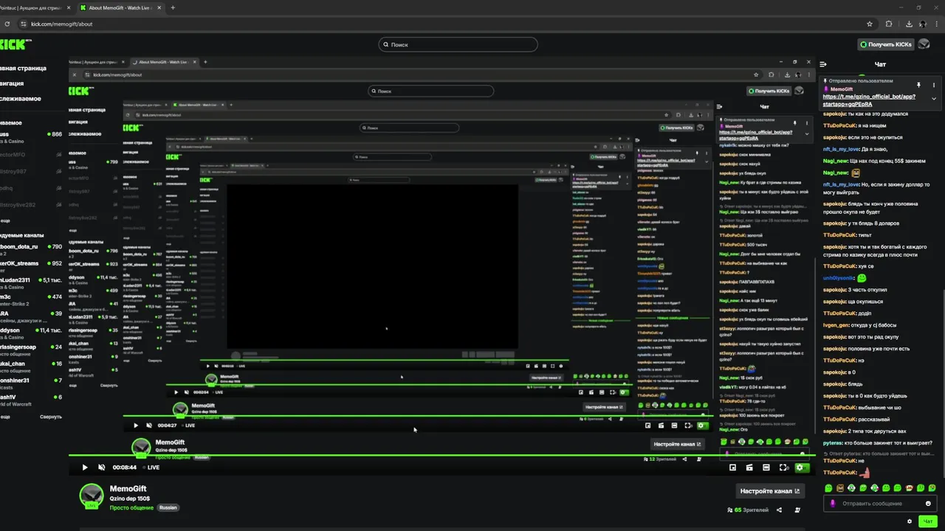
Task: Open three-dot options of the outermost pinned message
Action: pos(934,86)
